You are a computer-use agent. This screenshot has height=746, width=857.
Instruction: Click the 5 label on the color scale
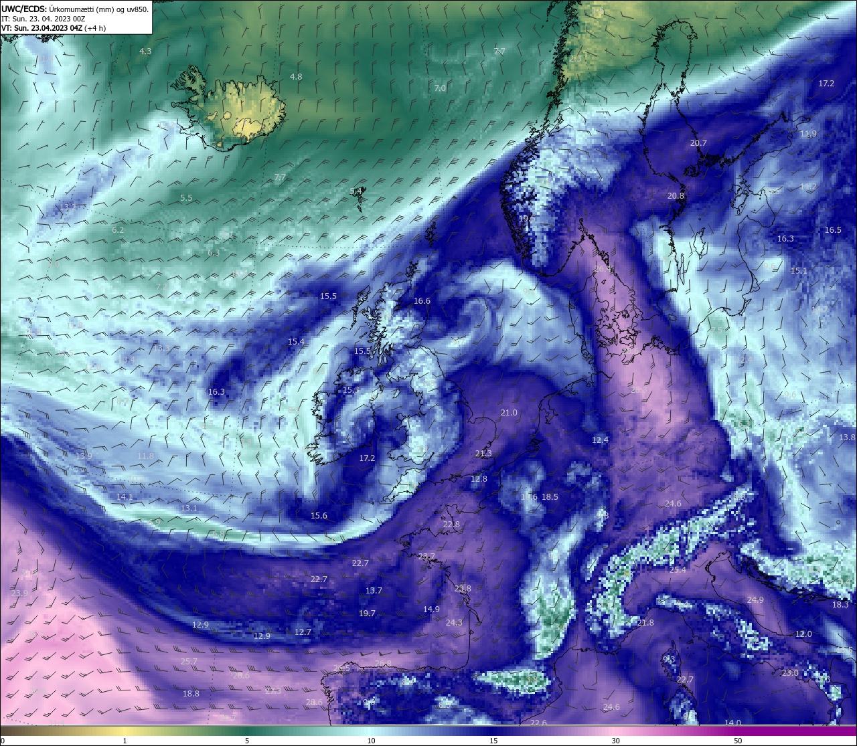(247, 741)
